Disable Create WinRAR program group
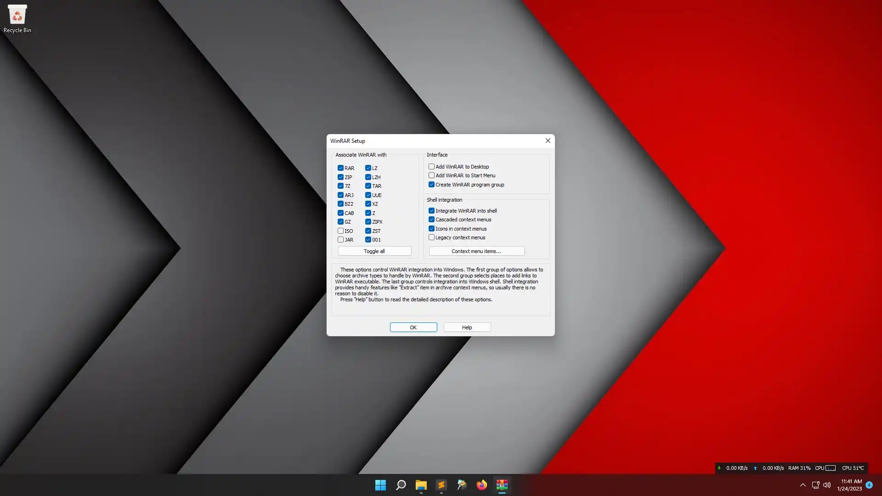The height and width of the screenshot is (496, 882). 431,185
